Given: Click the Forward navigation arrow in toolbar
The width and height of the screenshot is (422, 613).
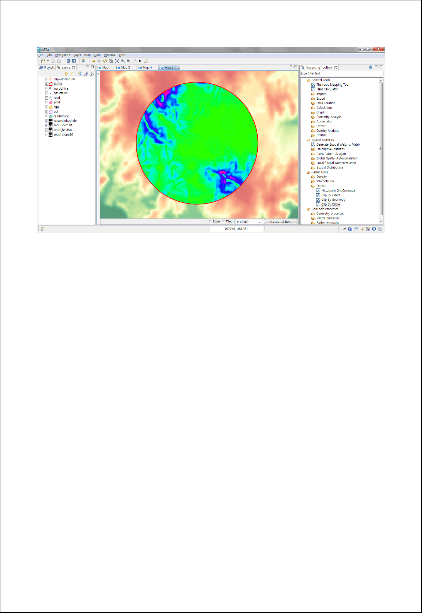Looking at the screenshot, I should pyautogui.click(x=99, y=61).
